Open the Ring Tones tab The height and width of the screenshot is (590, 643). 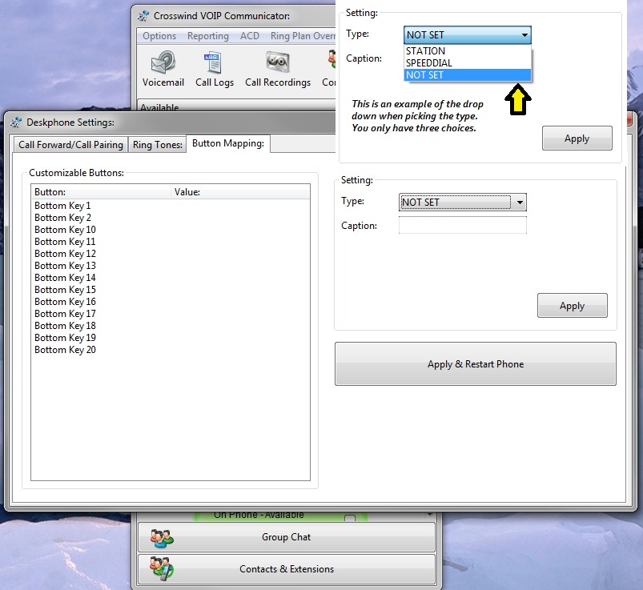(158, 145)
